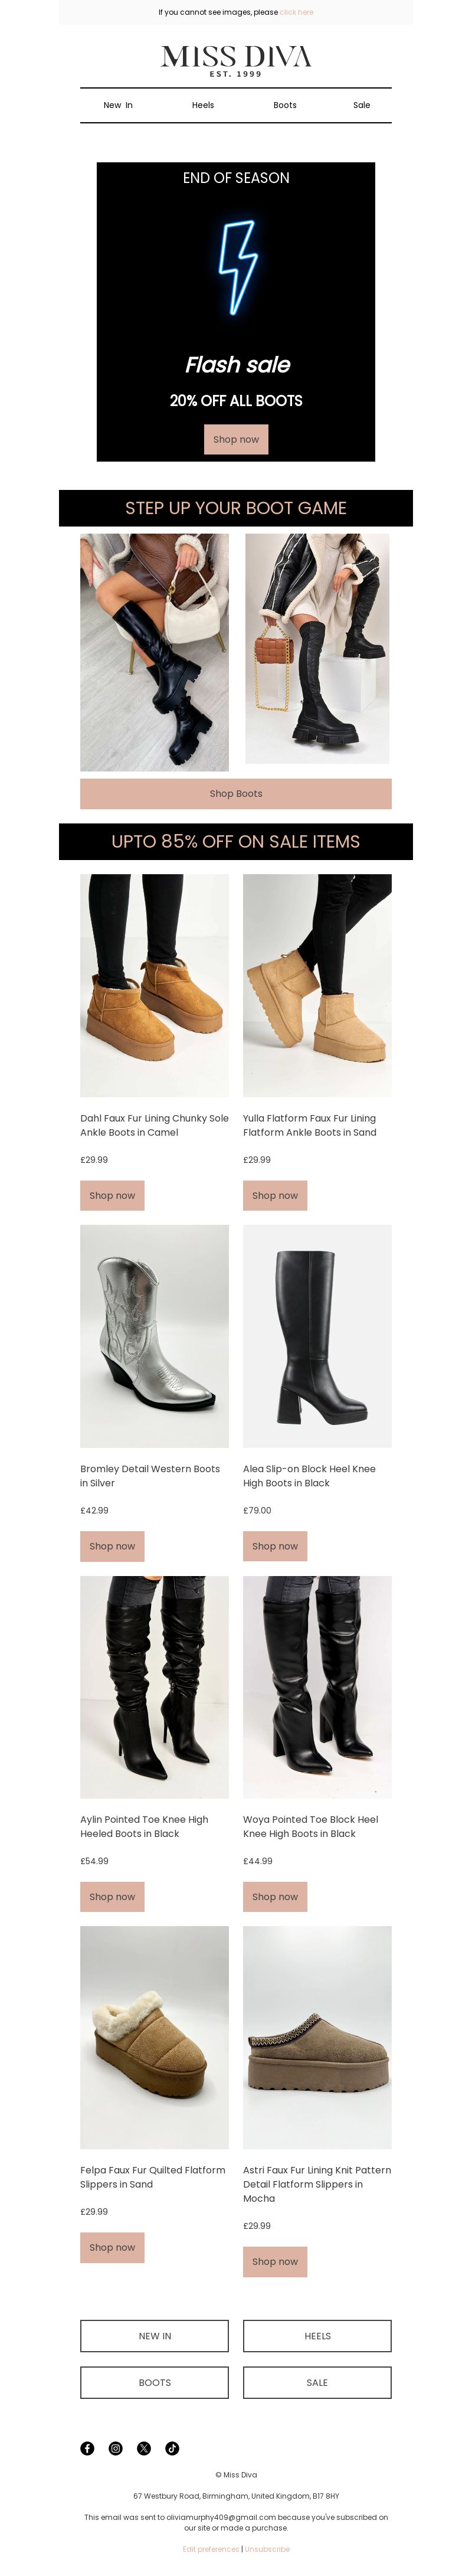Click the Unsubscribe link
The height and width of the screenshot is (2576, 472).
[x=267, y=2549]
